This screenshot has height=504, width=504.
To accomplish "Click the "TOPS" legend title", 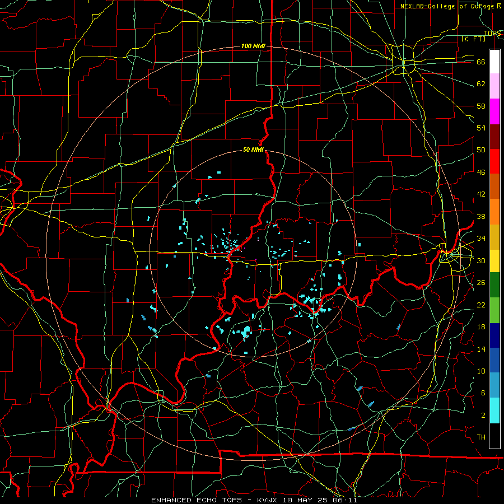I will pyautogui.click(x=492, y=34).
